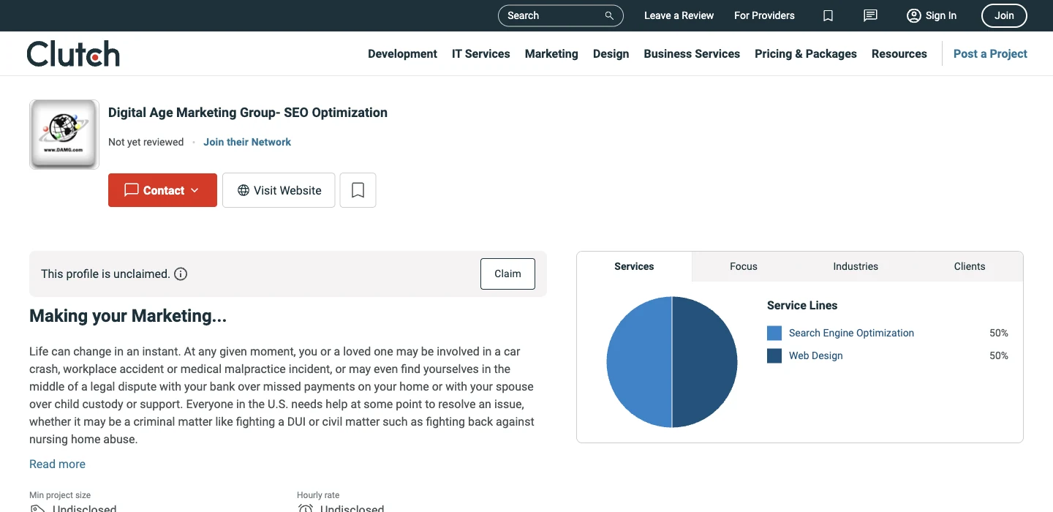The width and height of the screenshot is (1053, 512).
Task: Open the Design menu
Action: coord(611,53)
